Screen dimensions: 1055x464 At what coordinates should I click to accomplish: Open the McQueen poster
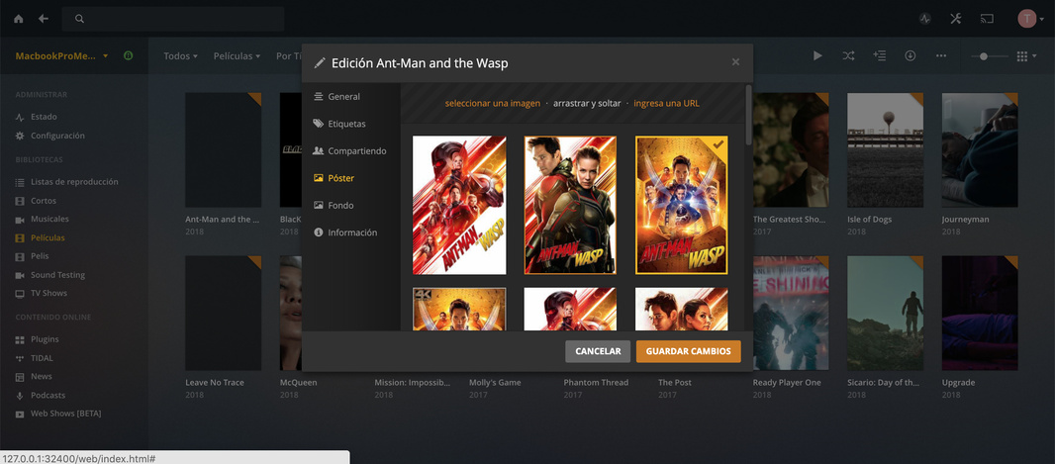(x=291, y=314)
